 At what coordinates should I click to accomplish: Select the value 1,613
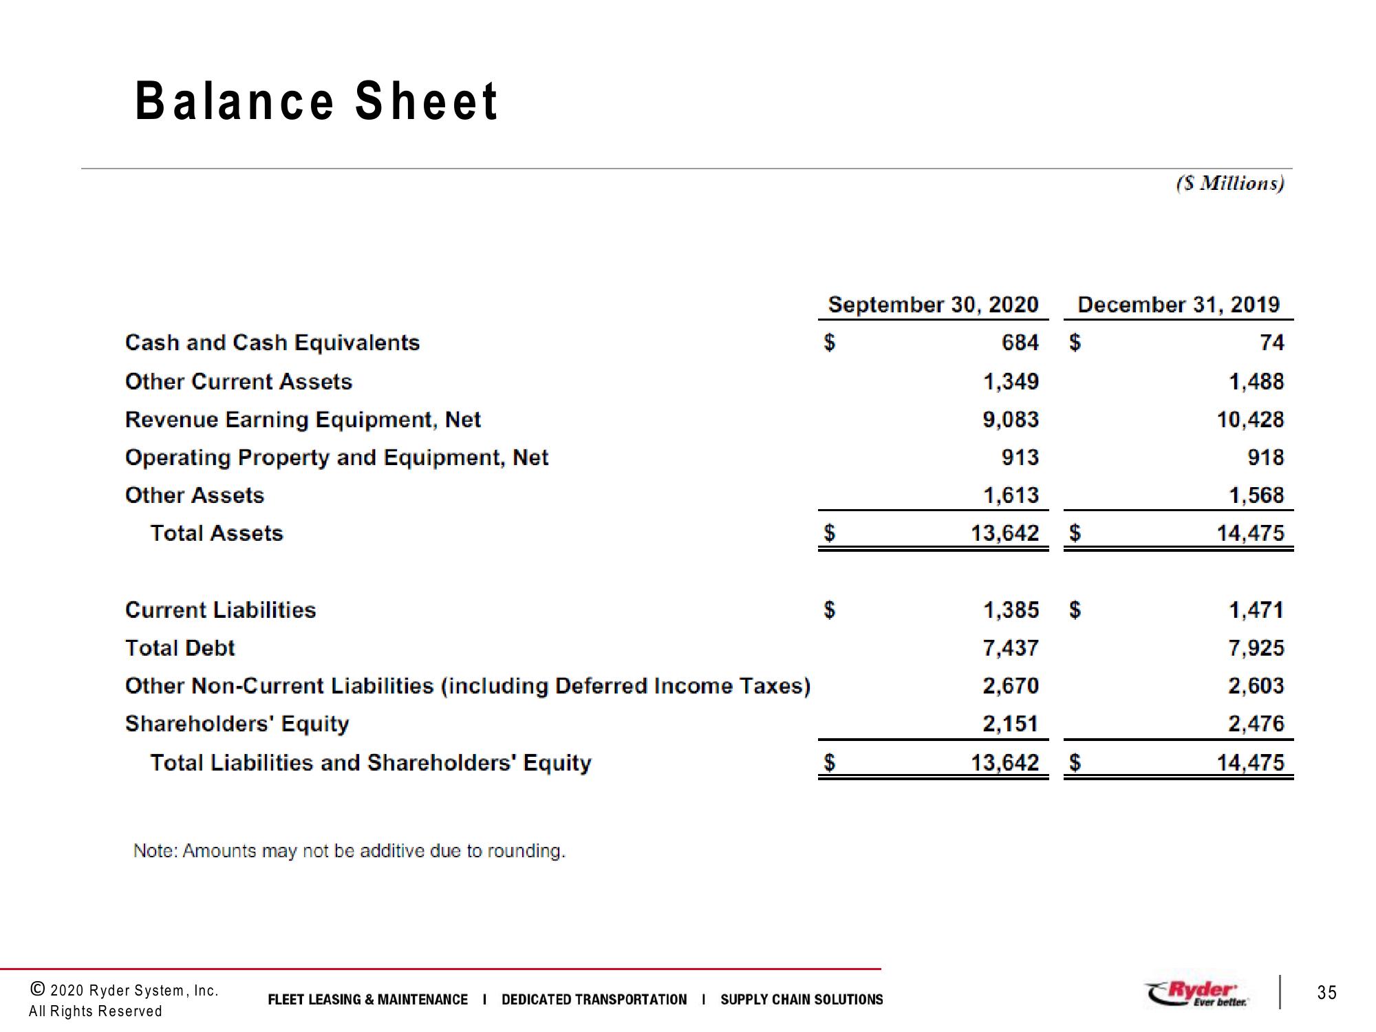click(x=1011, y=495)
